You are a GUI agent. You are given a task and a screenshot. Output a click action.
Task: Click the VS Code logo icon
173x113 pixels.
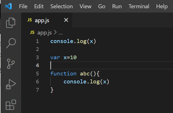(8, 6)
